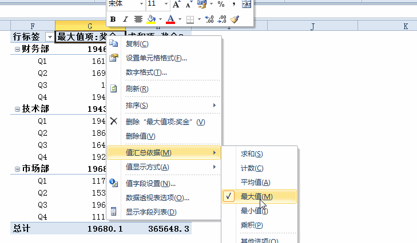Screen dimensions: 417x243
Task: Click the merge and center icon
Action: coord(247,4)
